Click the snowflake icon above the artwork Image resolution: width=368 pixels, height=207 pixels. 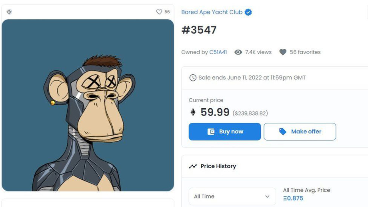point(9,12)
